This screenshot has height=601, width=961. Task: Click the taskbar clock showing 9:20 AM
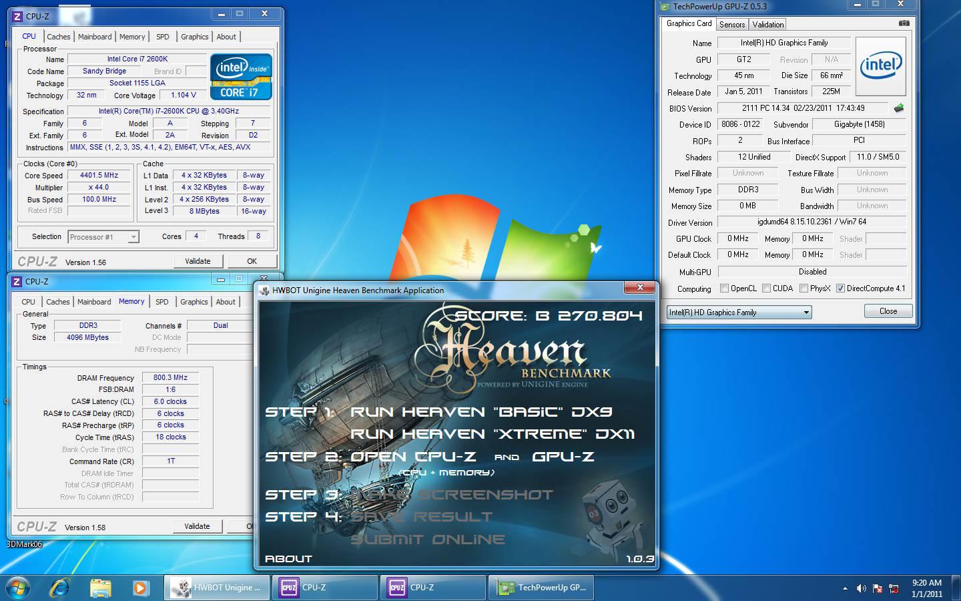tap(927, 588)
